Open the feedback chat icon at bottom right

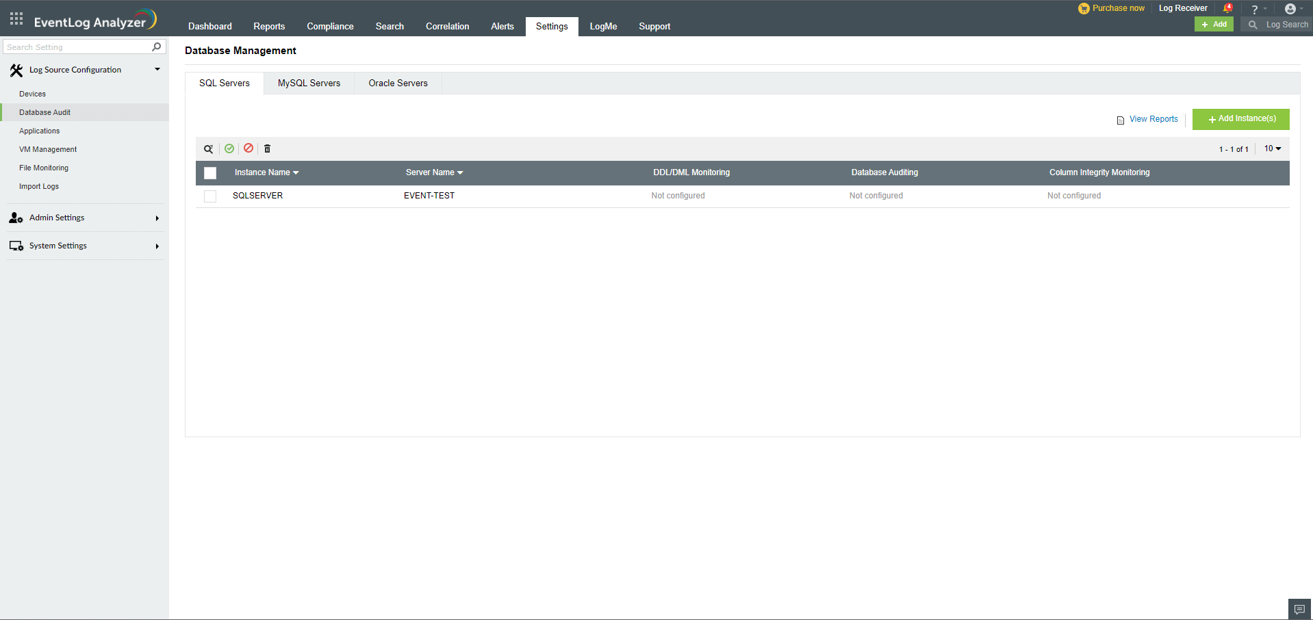coord(1299,608)
